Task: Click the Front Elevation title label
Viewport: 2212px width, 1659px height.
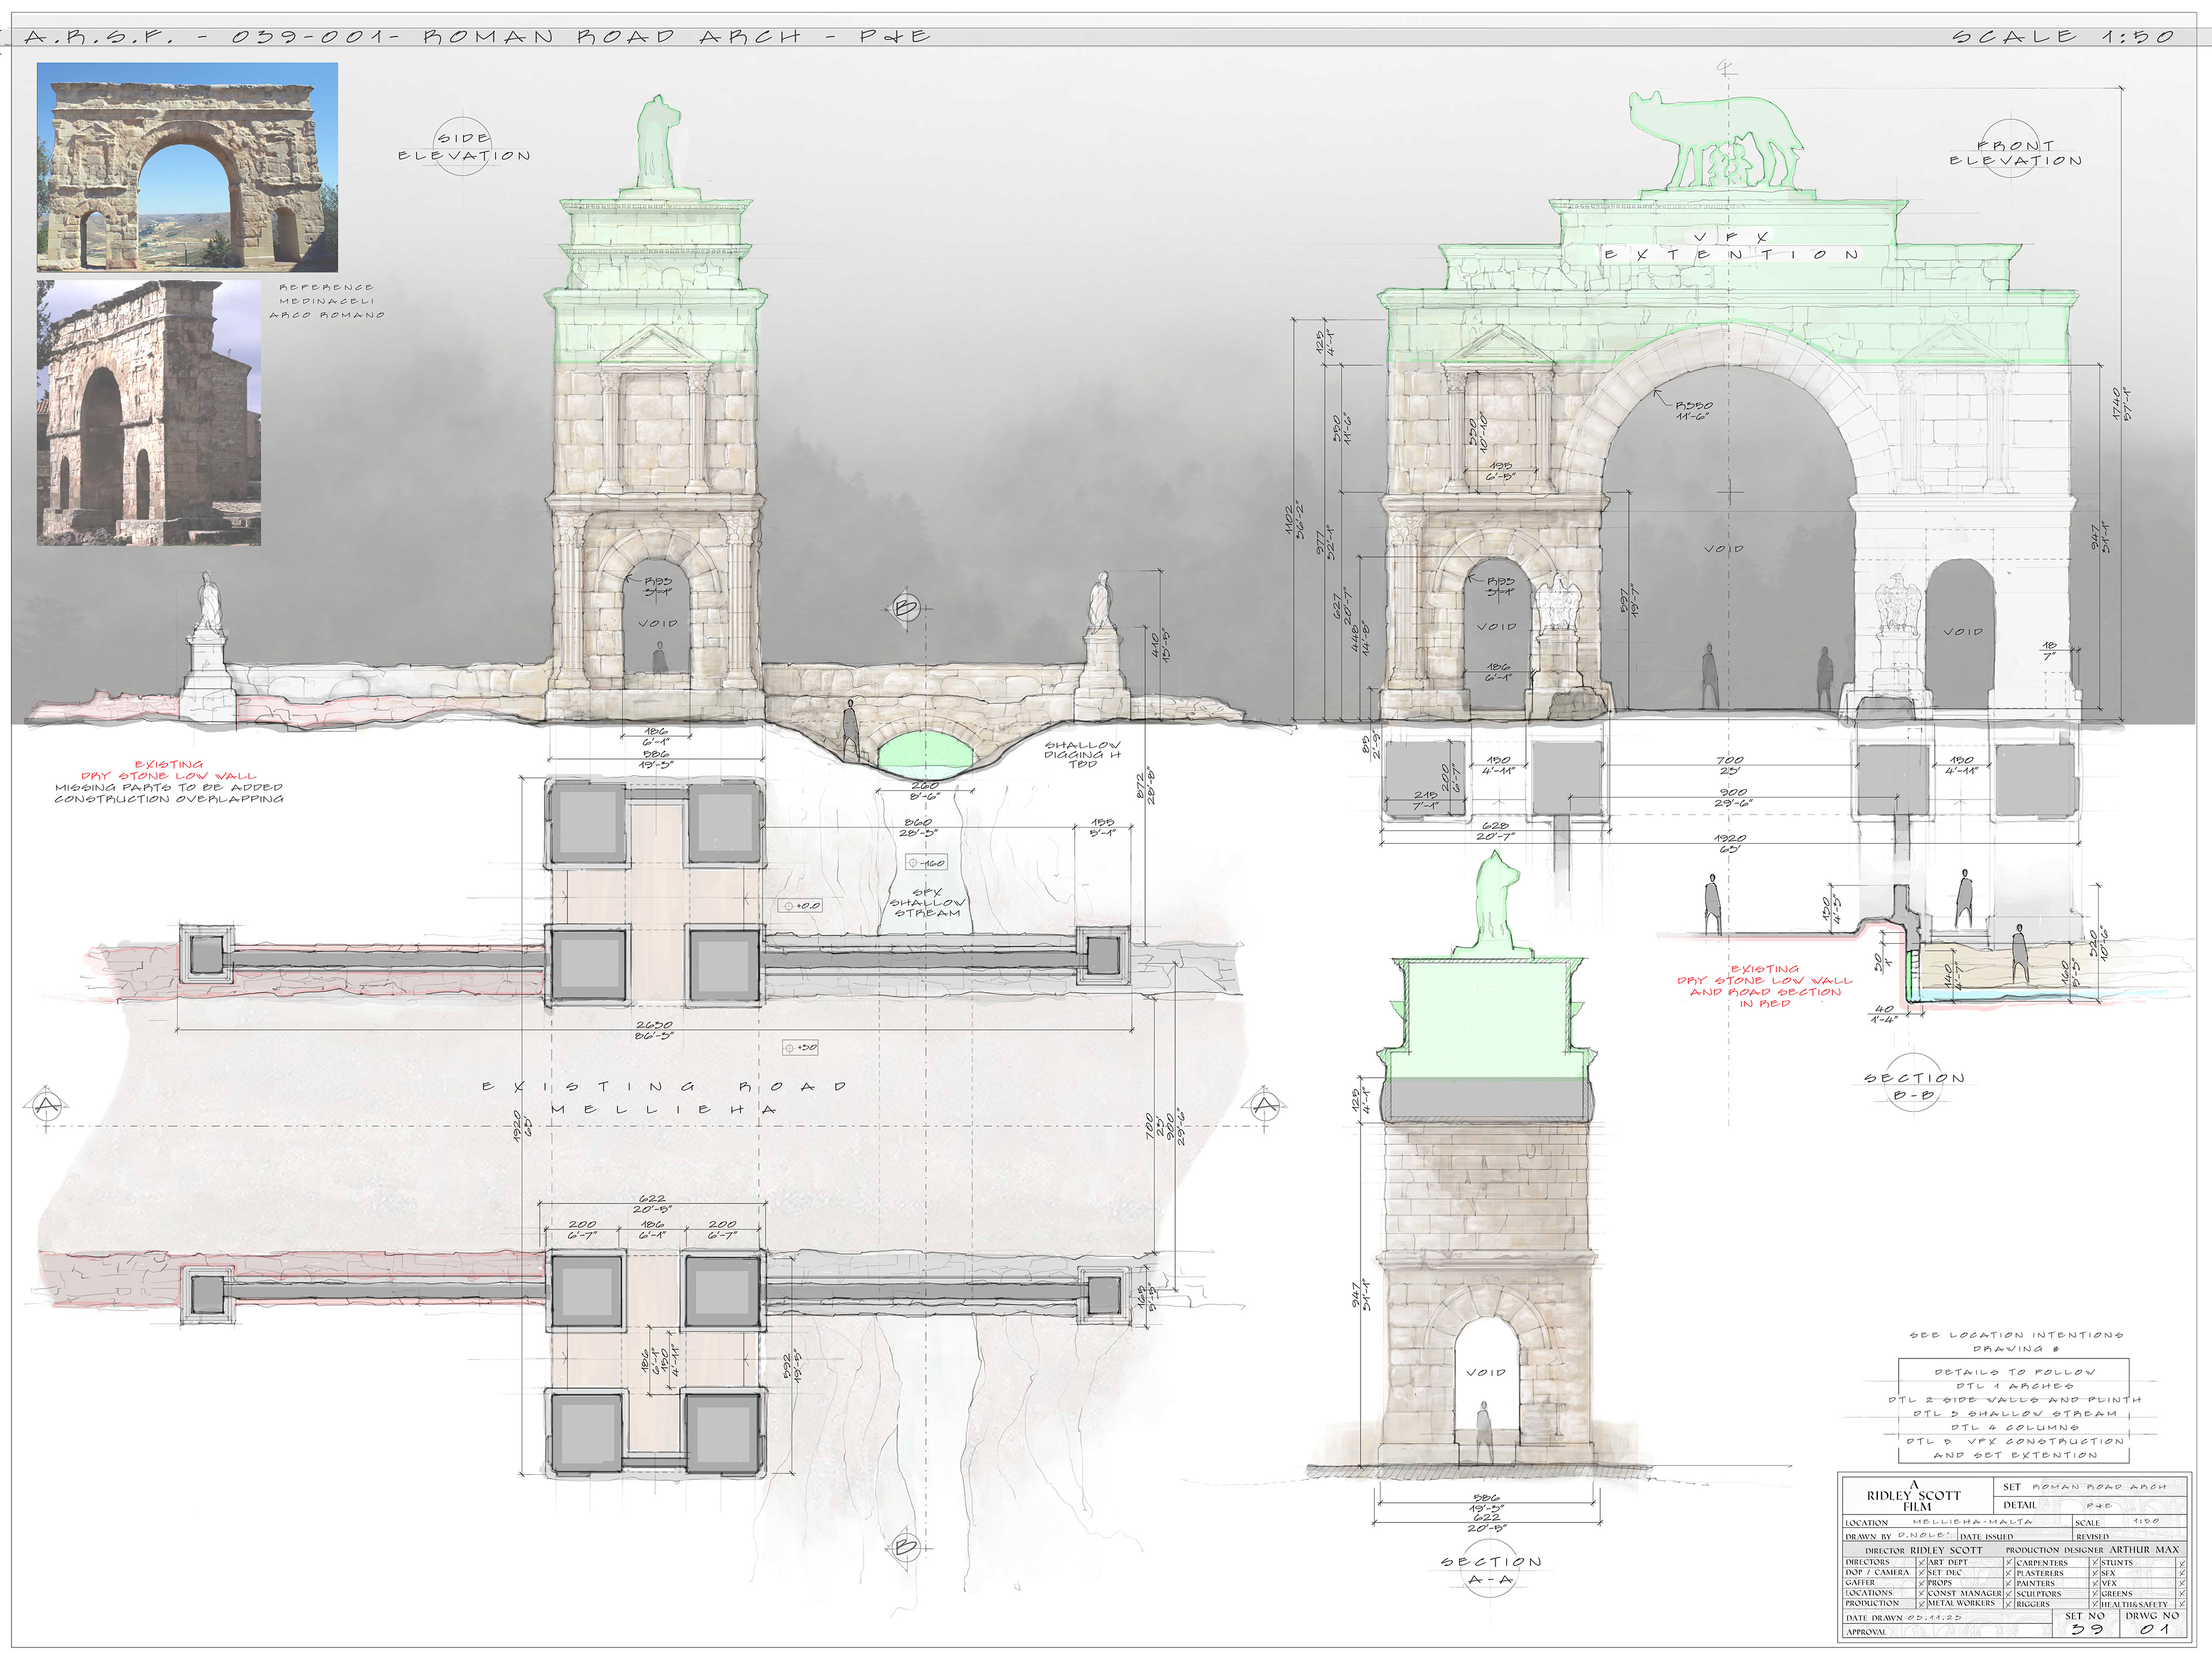Action: (x=2015, y=153)
